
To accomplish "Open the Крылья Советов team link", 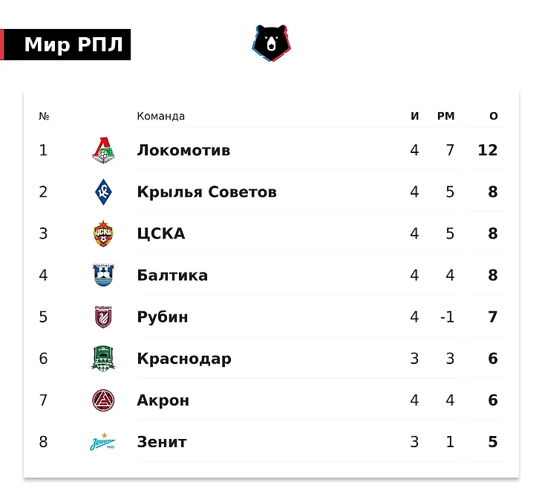I will [206, 192].
